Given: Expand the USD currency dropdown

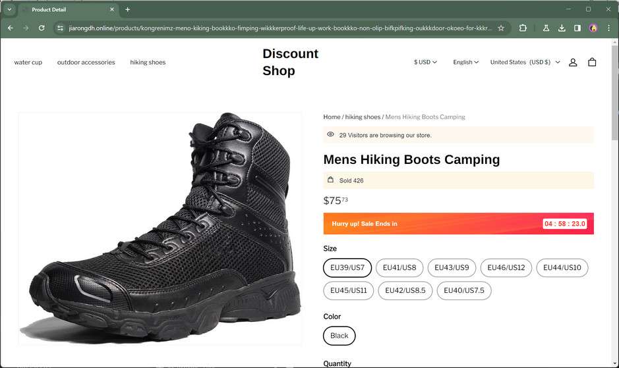Looking at the screenshot, I should [425, 62].
